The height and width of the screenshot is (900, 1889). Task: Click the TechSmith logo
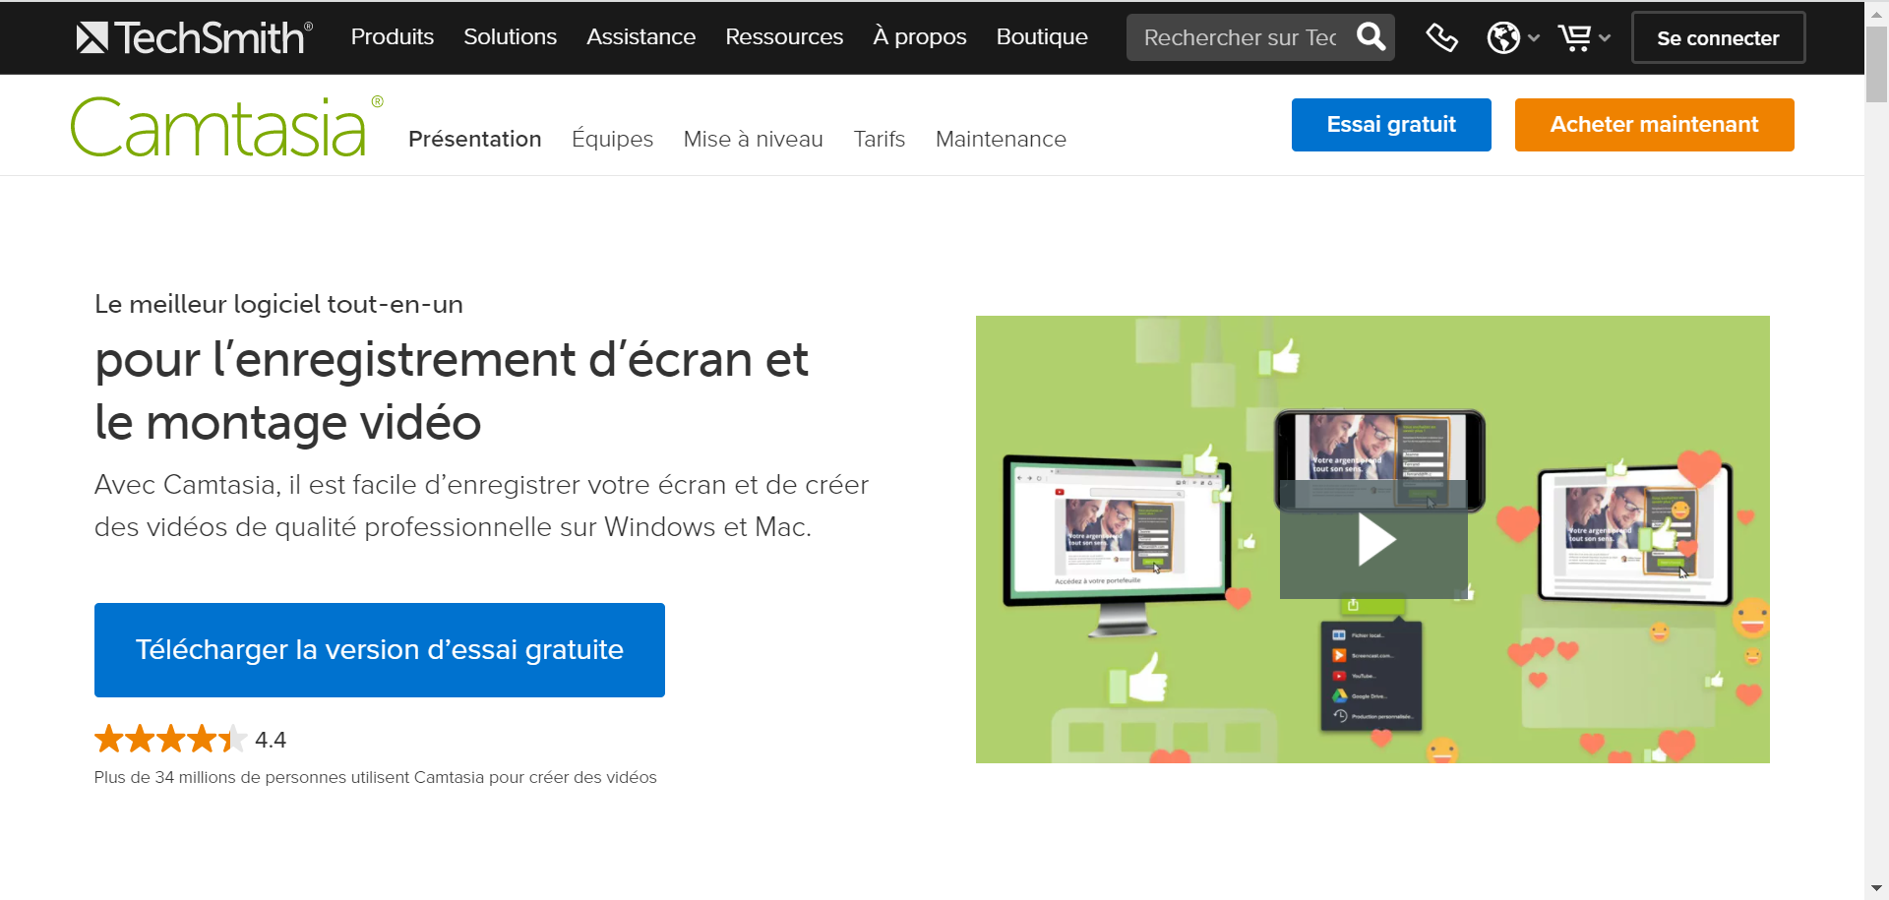194,37
